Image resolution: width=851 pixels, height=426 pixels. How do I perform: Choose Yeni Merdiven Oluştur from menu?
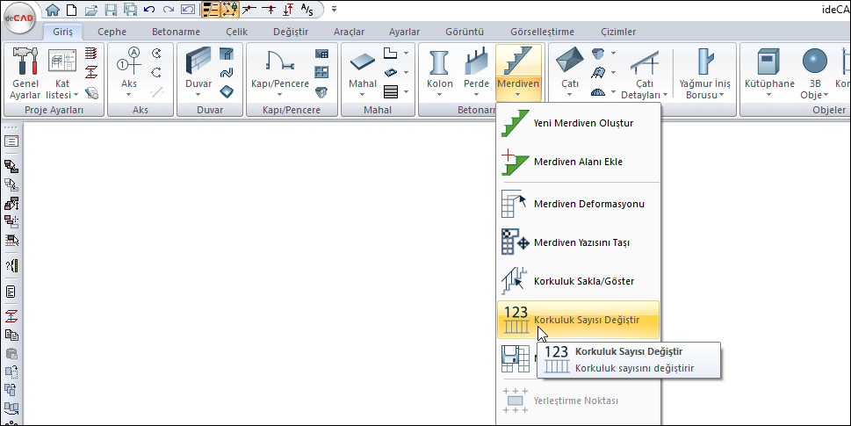582,123
